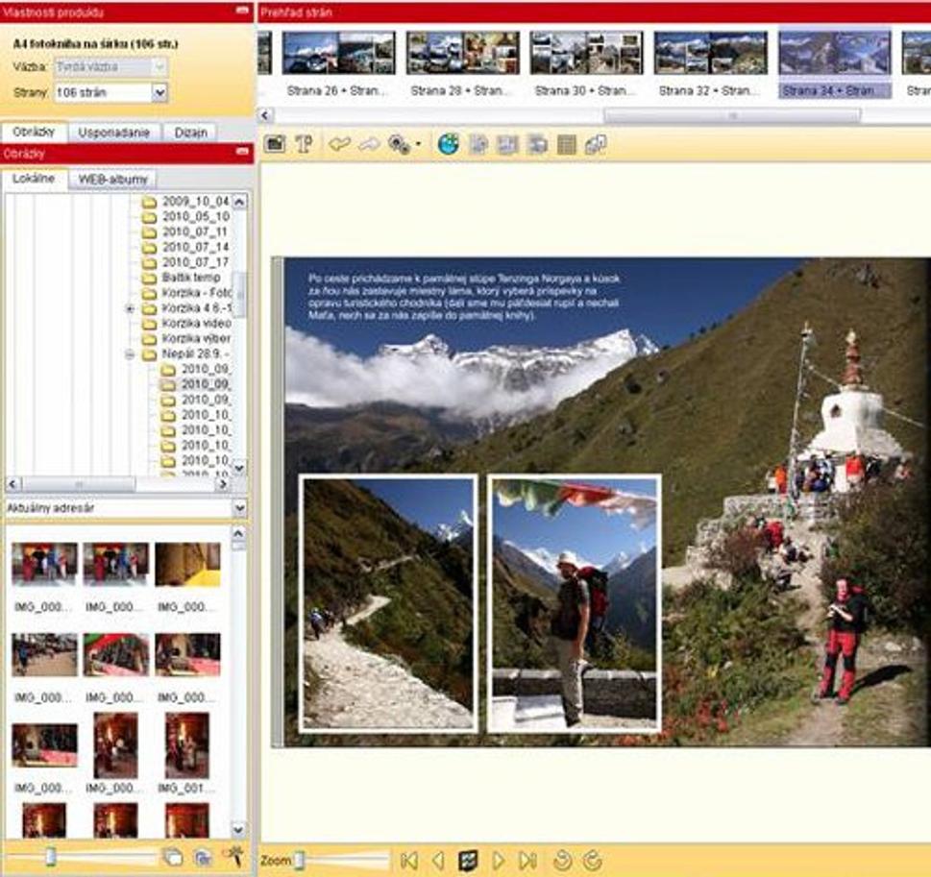Screen dimensions: 931x877
Task: Click the magic wand icon below thumbnails
Action: click(x=233, y=856)
